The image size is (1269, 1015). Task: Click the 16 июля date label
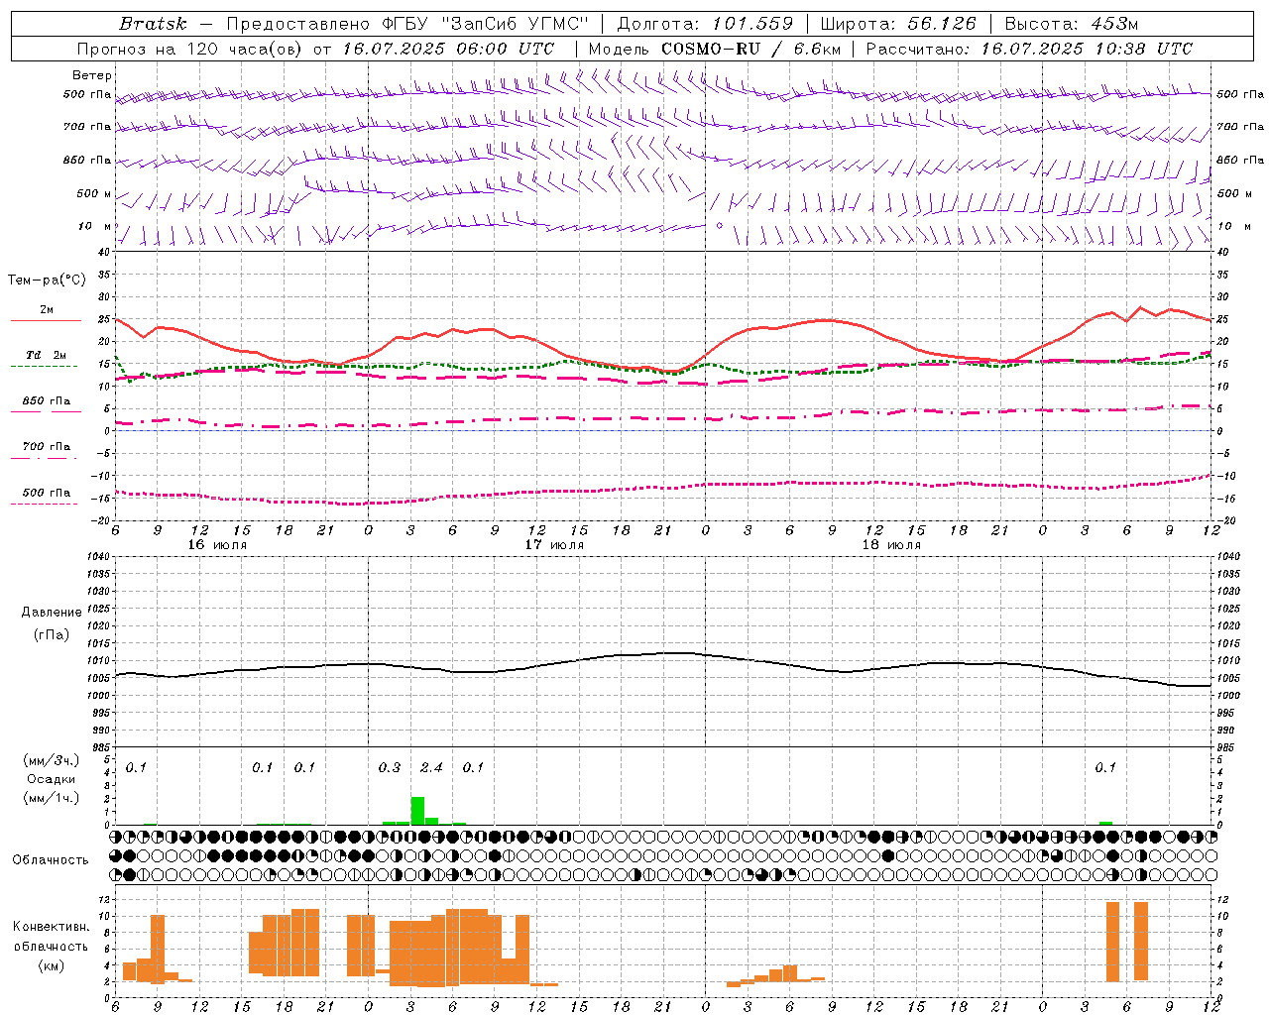click(x=217, y=545)
